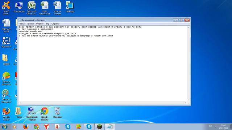Maximize the Notepad window
232x130 pixels.
[x=181, y=20]
